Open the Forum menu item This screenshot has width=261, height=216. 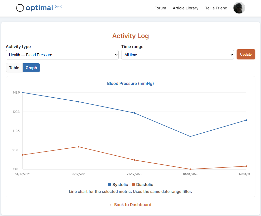click(160, 8)
